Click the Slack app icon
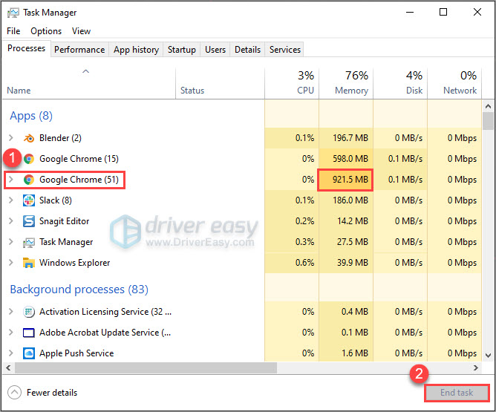The width and height of the screenshot is (496, 412). click(29, 200)
